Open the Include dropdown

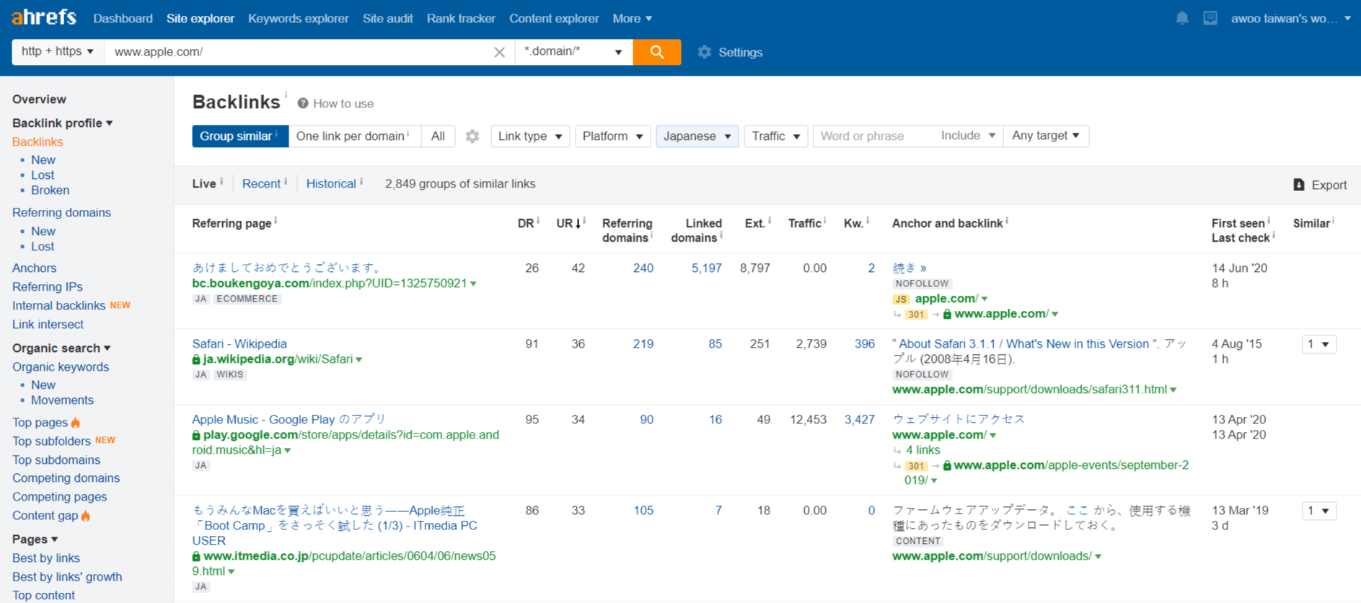click(x=968, y=136)
